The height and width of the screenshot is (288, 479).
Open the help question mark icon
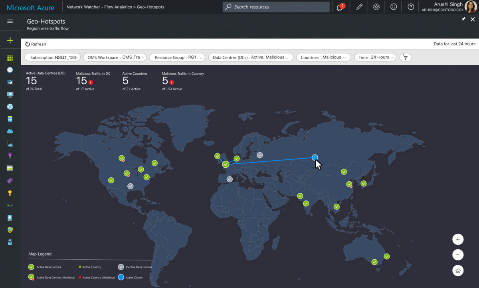click(411, 7)
